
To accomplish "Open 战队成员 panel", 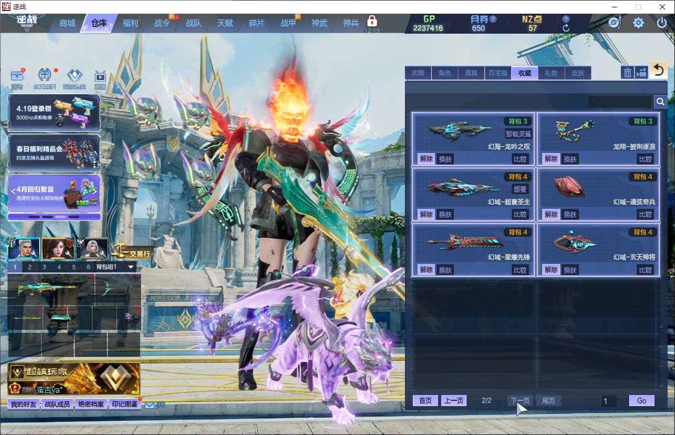I will (x=57, y=404).
